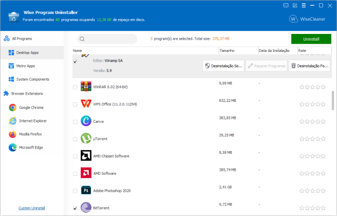Image resolution: width=337 pixels, height=216 pixels.
Task: Uncheck the Winamp SA entry checkbox
Action: coord(75,62)
